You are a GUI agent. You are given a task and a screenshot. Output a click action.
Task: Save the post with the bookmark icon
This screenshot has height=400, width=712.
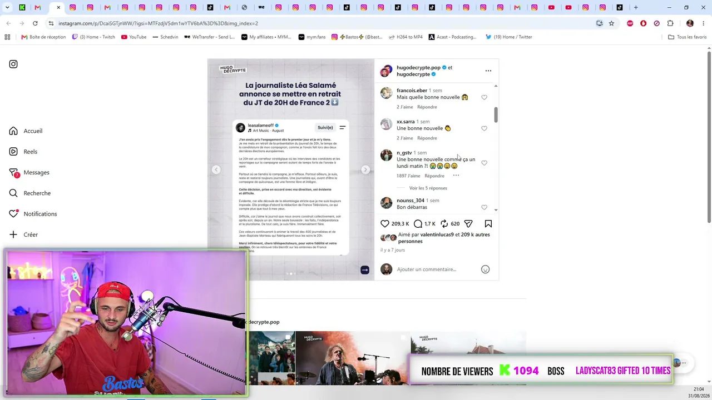pos(488,224)
